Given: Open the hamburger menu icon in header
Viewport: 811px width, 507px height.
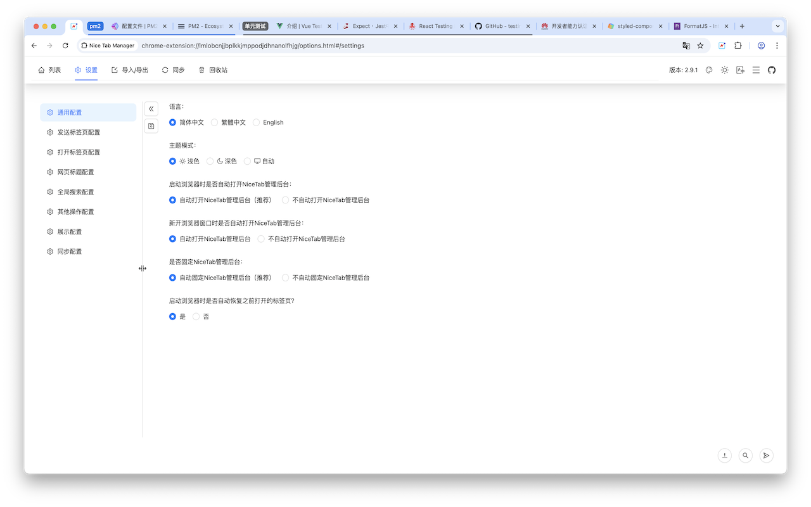Looking at the screenshot, I should click(756, 70).
